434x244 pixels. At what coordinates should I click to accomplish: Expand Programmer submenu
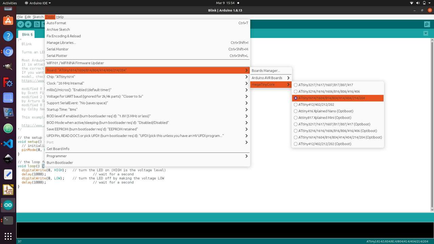point(147,156)
